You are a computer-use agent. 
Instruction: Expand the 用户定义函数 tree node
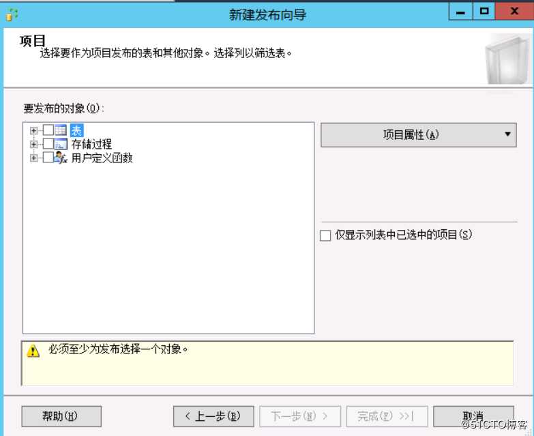pyautogui.click(x=33, y=158)
